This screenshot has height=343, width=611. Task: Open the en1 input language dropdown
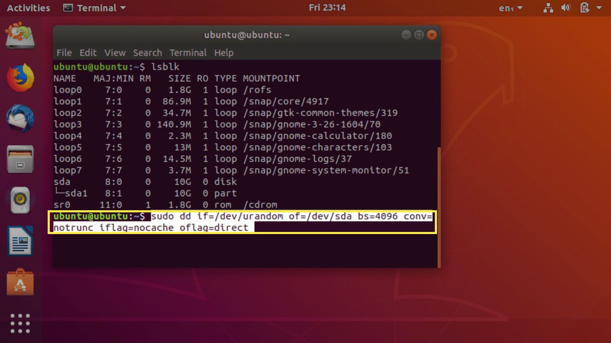point(511,8)
